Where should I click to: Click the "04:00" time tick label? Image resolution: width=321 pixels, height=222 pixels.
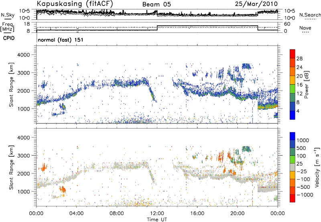pos(77,214)
